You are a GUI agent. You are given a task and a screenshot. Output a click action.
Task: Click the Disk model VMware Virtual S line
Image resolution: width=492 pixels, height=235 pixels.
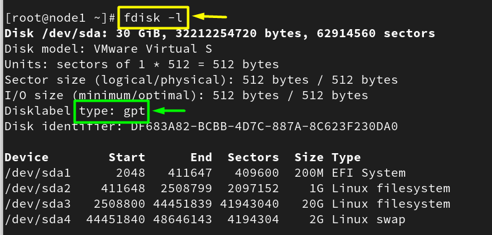click(x=108, y=49)
